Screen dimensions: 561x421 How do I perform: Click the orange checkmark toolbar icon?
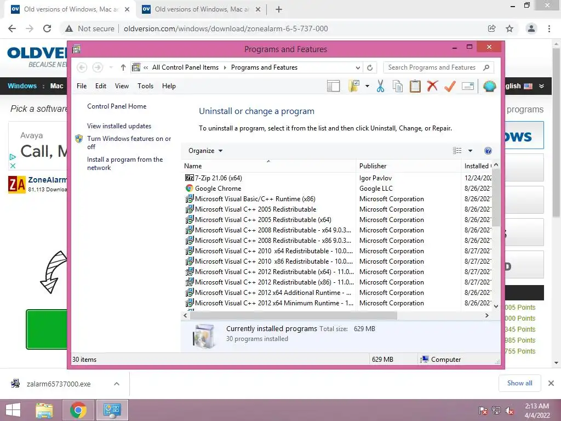coord(450,86)
